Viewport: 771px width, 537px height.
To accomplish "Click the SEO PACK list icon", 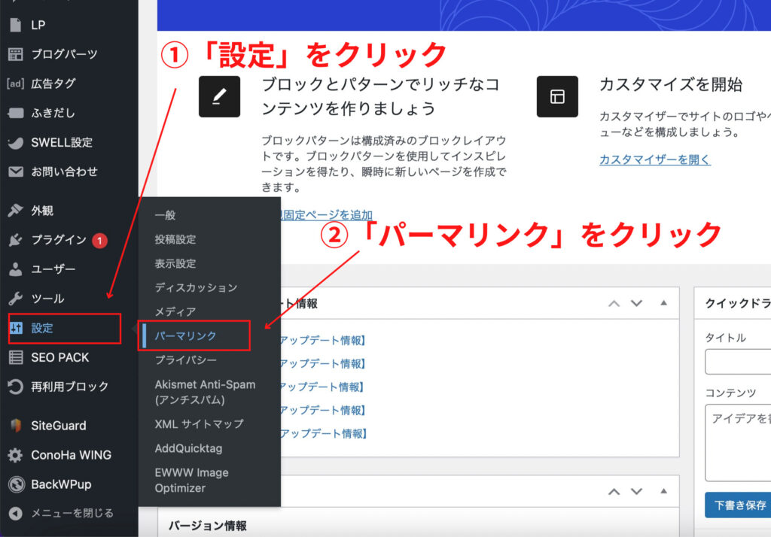I will [x=16, y=357].
